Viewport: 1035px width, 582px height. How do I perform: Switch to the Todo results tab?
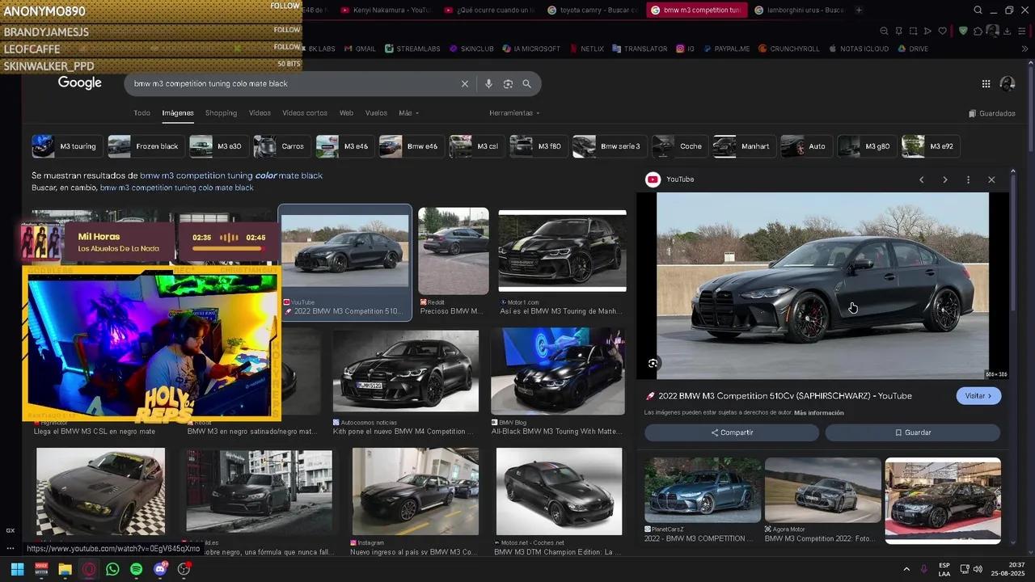pyautogui.click(x=142, y=113)
